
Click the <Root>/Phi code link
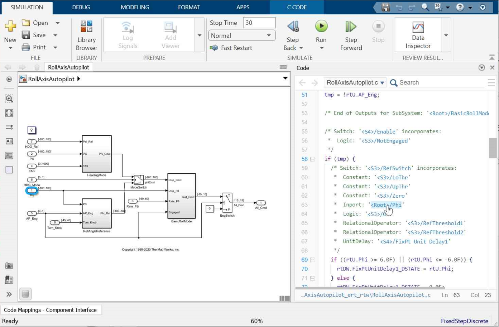(x=386, y=205)
